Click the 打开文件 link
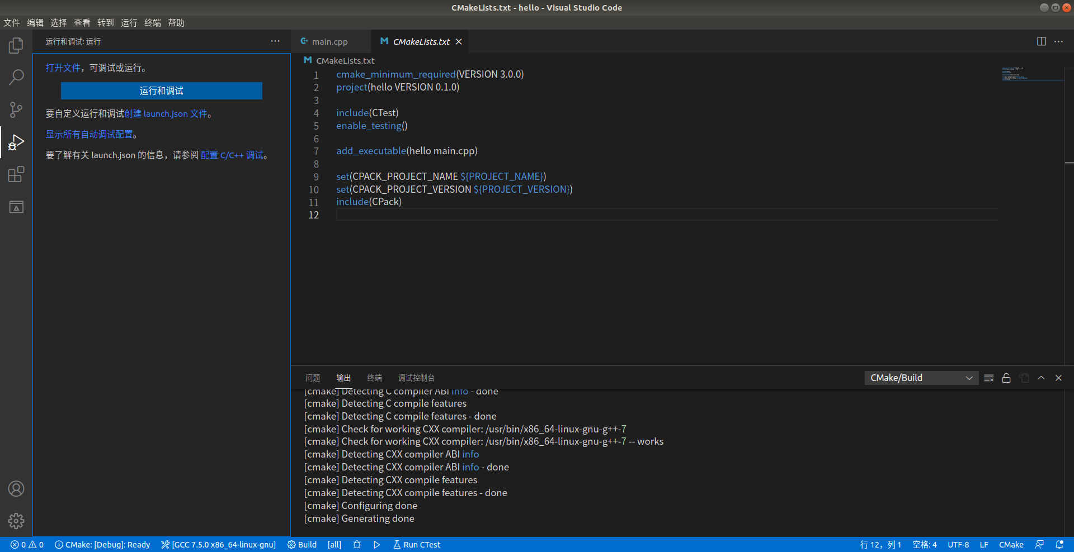 point(63,68)
